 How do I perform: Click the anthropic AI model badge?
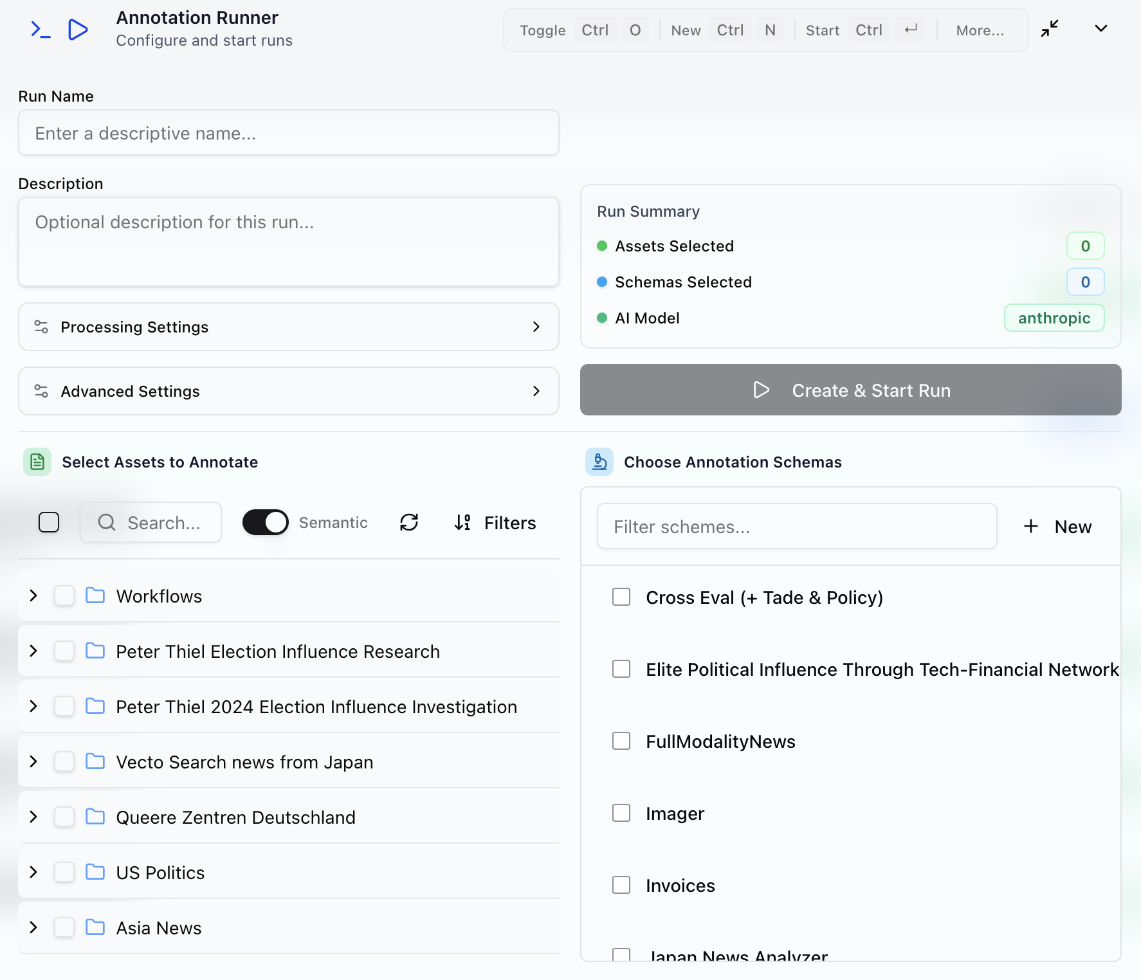1054,318
